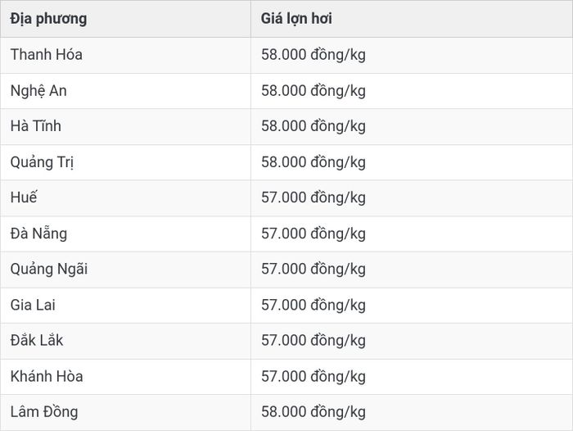Click the Khánh Hòa price value
Image resolution: width=573 pixels, height=431 pixels.
tap(314, 376)
